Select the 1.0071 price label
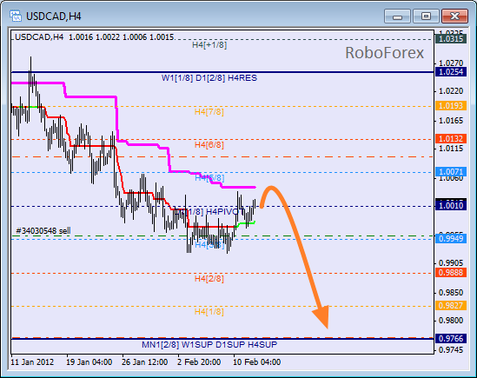Image resolution: width=477 pixels, height=378 pixels. click(451, 172)
